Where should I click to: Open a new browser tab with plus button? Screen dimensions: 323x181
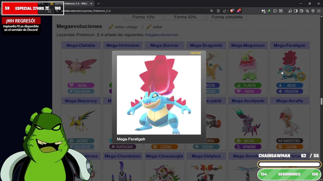point(98,4)
